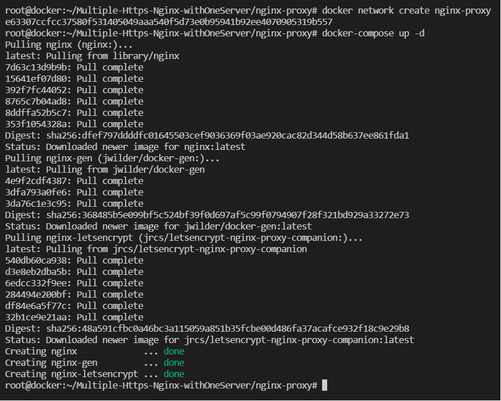
Task: Click Status line for letsencrypt-nginx-proxy-companion:latest
Action: 210,340
